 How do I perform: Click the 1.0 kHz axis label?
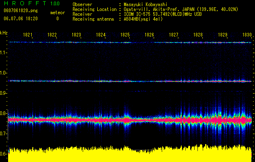pos(4,73)
